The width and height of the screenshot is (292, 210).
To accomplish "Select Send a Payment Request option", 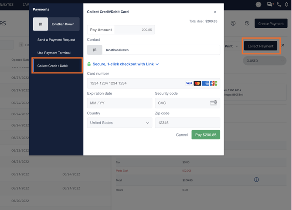I will [x=56, y=40].
